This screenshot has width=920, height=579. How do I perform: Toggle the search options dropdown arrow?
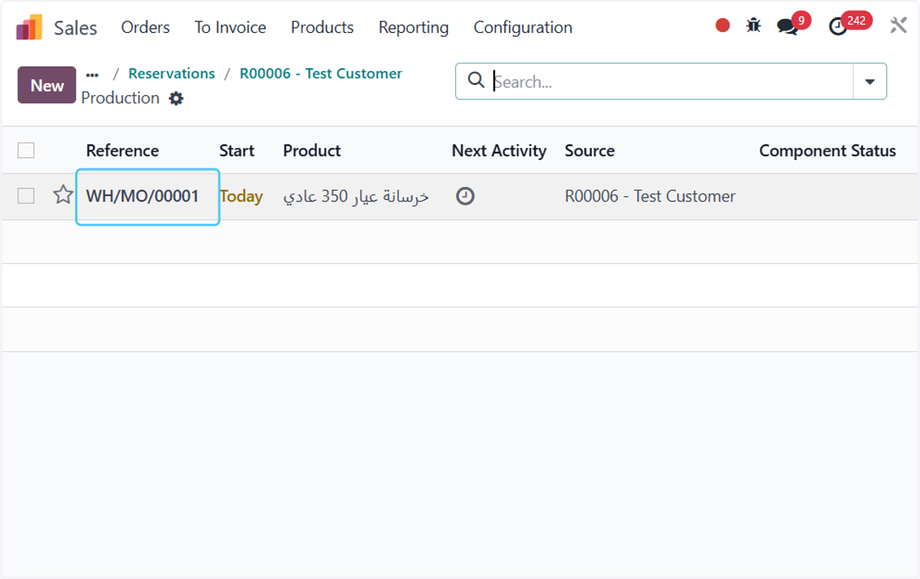point(869,81)
